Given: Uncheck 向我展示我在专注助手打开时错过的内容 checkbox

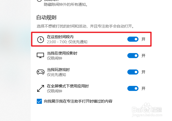Looking at the screenshot, I should tap(39, 101).
